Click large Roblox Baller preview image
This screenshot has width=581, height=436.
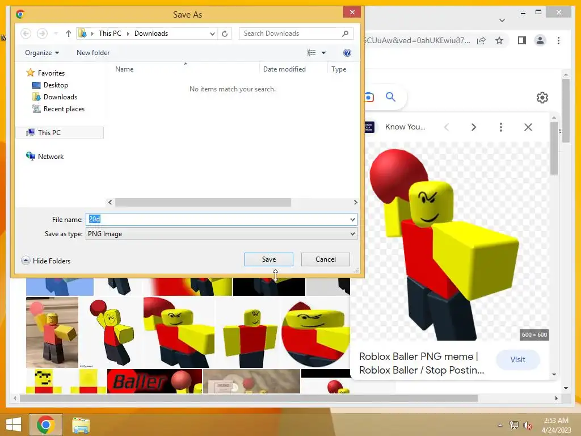click(x=449, y=241)
